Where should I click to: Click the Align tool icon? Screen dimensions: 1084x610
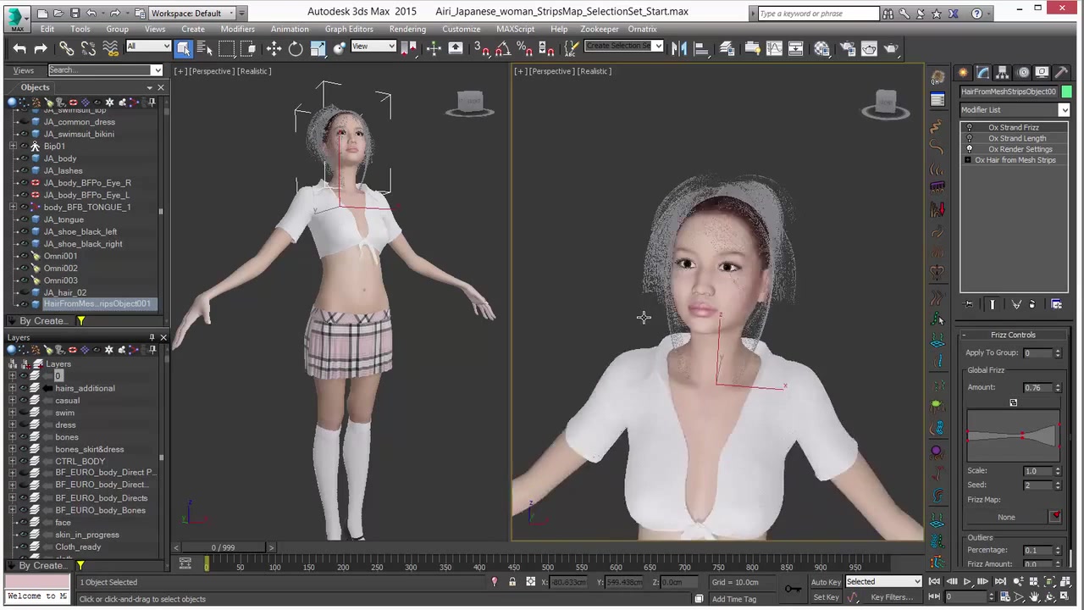tap(701, 48)
